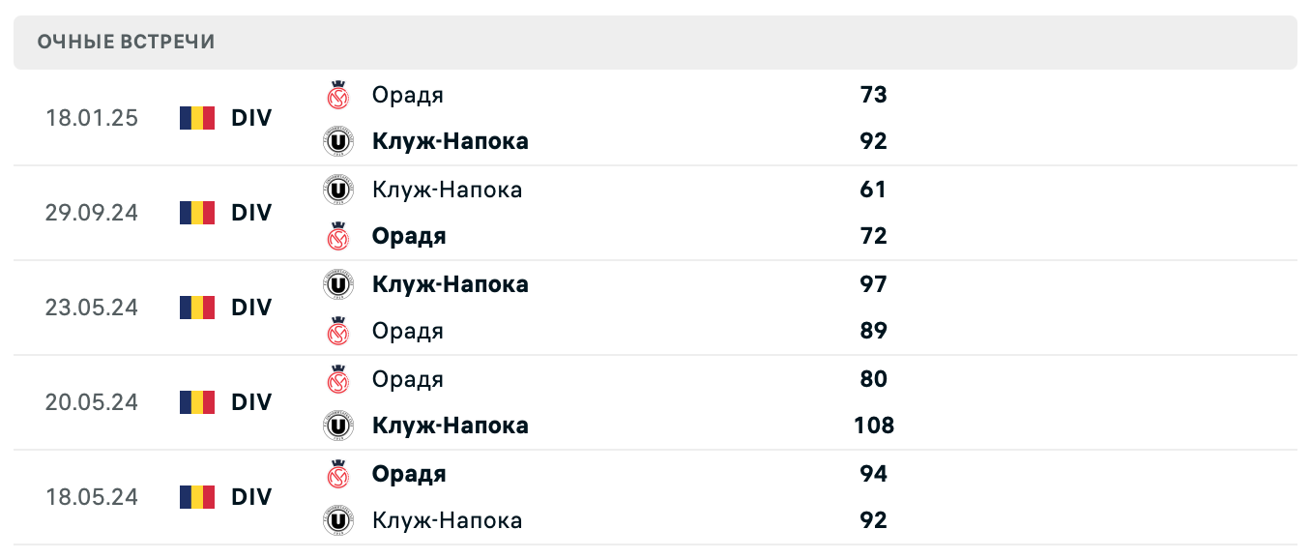Click the Орадя club logo in the 18.01.25 match
This screenshot has height=559, width=1311.
(338, 95)
